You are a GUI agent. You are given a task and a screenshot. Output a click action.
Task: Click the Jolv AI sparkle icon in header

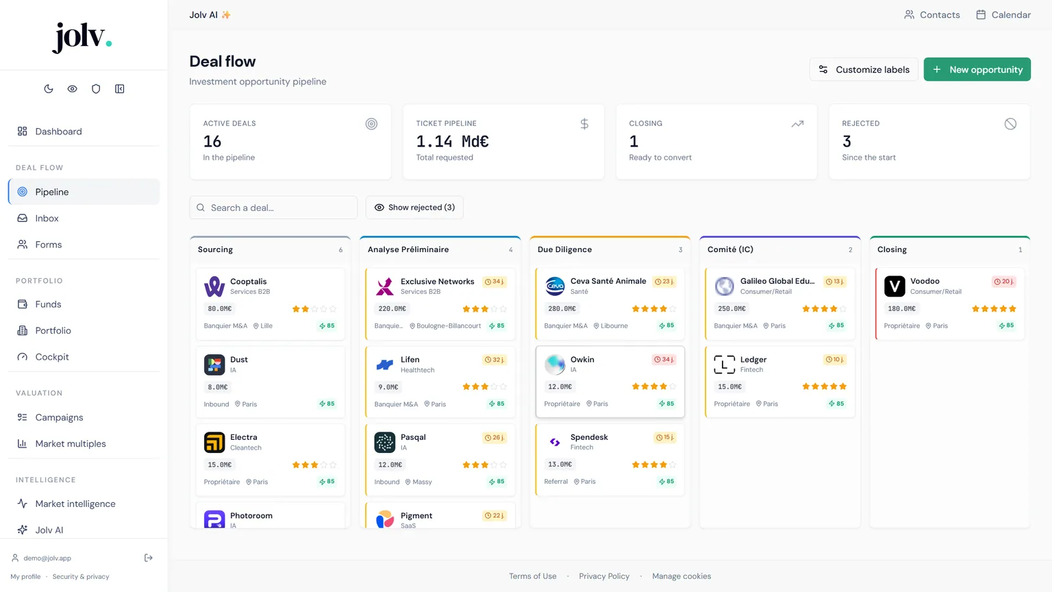226,15
